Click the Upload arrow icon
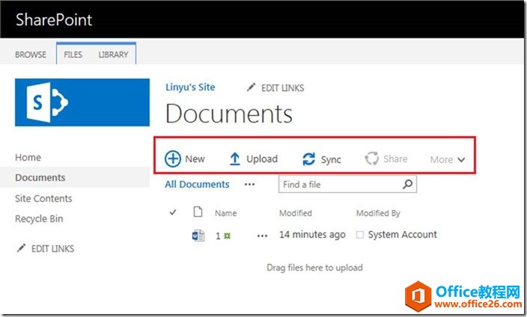 coord(234,158)
